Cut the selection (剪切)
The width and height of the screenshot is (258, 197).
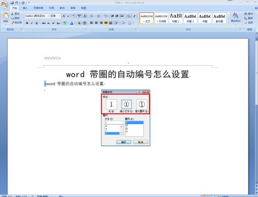tap(15, 14)
